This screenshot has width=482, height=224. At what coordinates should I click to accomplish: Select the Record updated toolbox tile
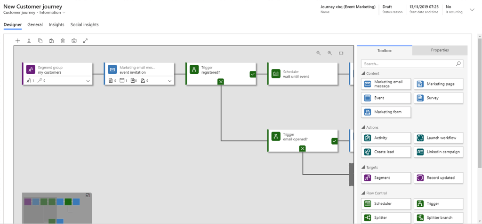pos(439,178)
